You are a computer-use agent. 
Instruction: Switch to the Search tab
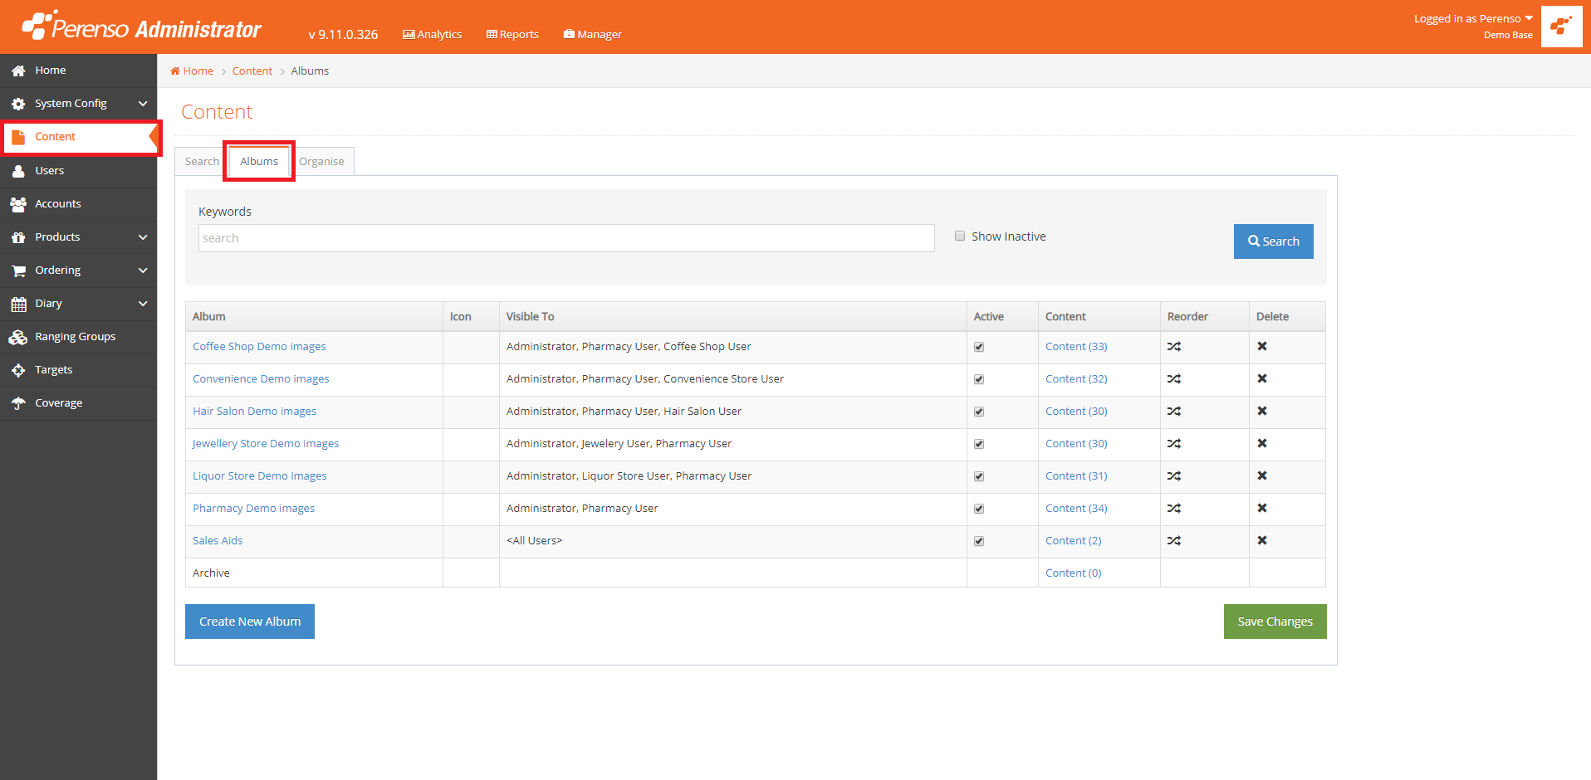point(202,162)
